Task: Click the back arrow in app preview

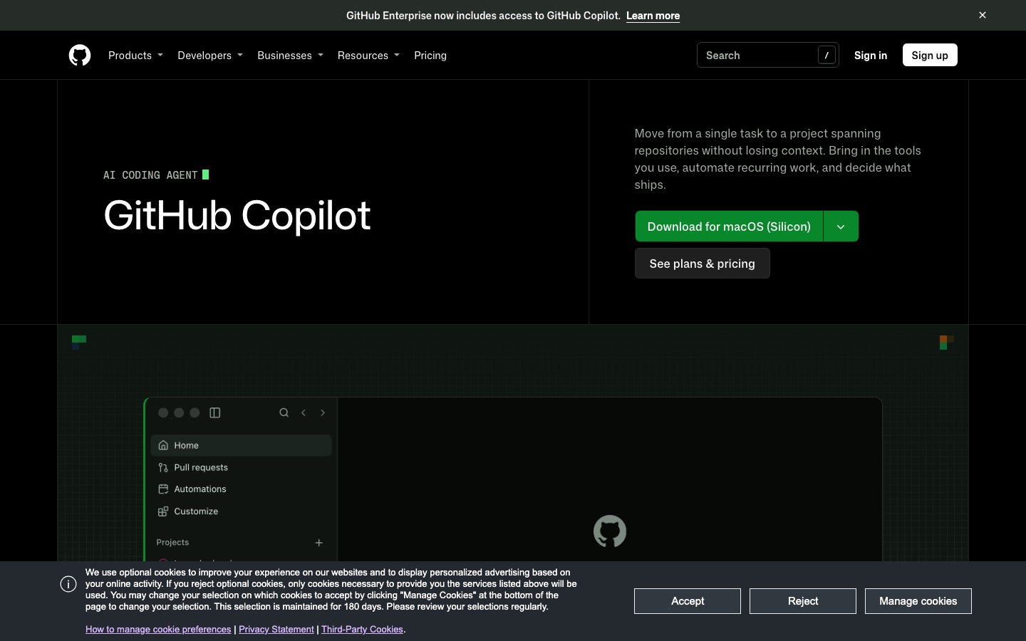Action: tap(304, 412)
